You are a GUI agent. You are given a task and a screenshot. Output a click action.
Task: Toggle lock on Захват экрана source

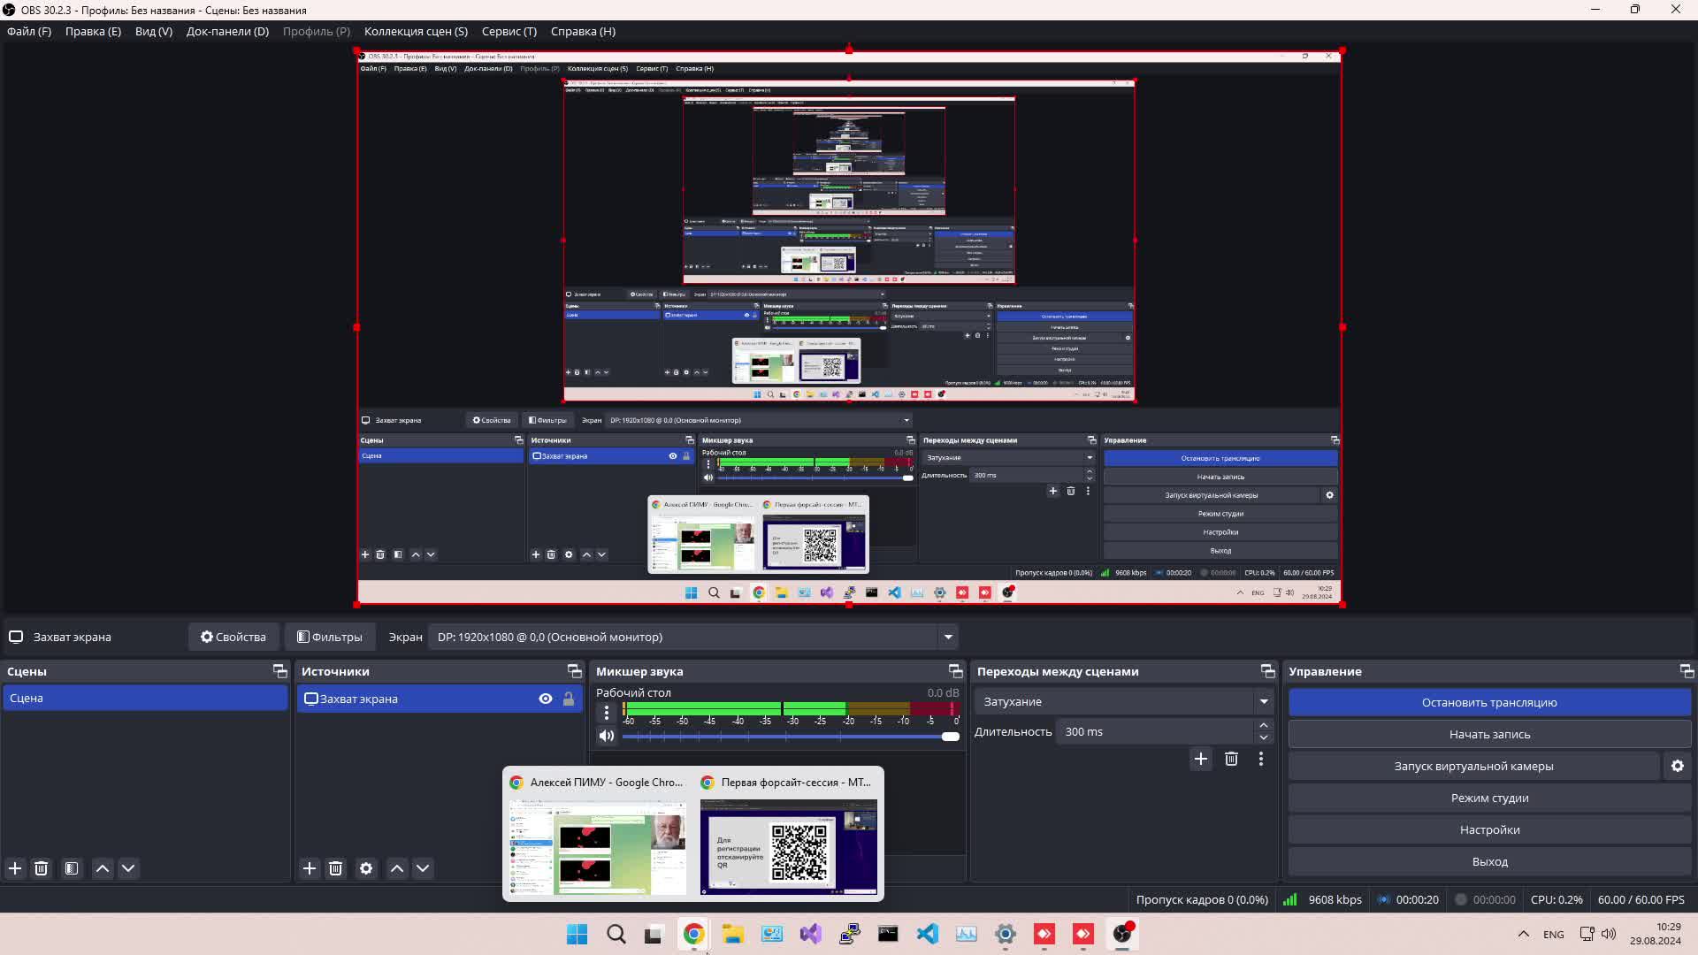[x=569, y=699]
